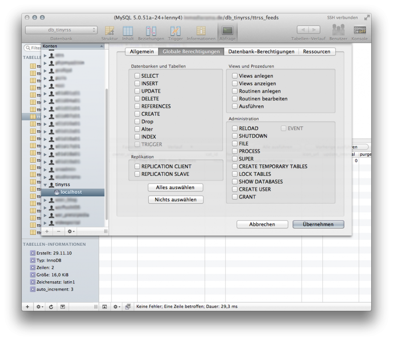Screen dimensions: 393x341
Task: Open the Datenbank-Berechtigungen tab
Action: coord(261,52)
